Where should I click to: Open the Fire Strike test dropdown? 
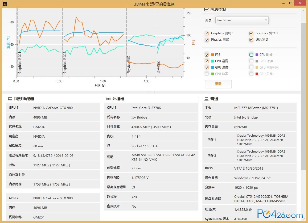[242, 20]
